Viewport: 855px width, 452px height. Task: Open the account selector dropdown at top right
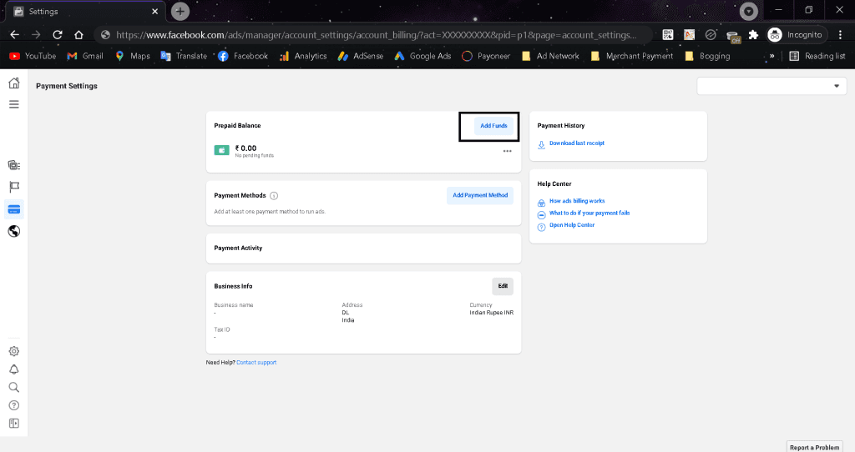pos(772,86)
